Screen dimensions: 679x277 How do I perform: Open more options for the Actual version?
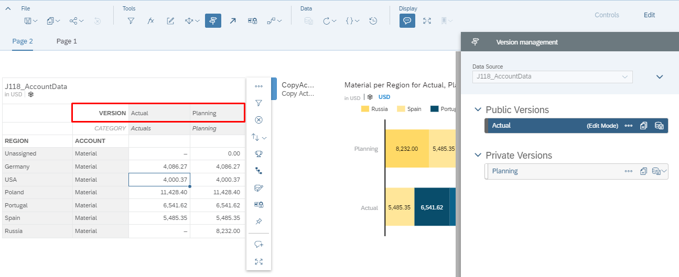[628, 126]
